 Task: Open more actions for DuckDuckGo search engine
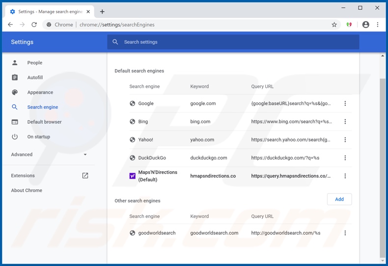coord(345,158)
